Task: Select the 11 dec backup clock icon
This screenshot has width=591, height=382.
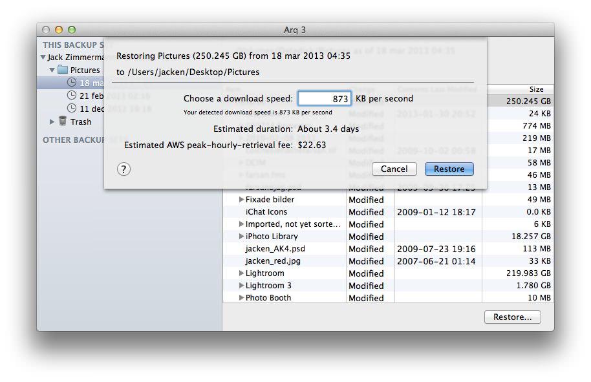Action: 72,108
